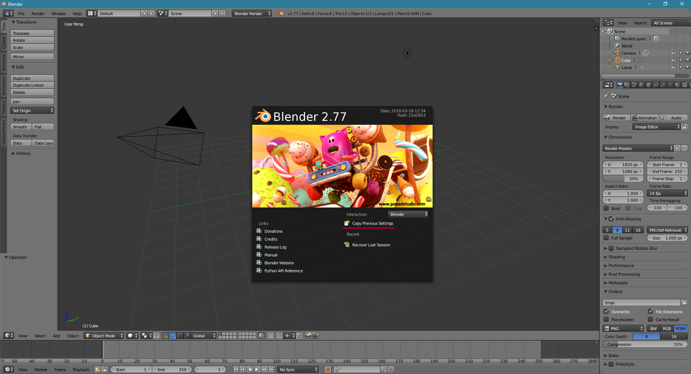The height and width of the screenshot is (374, 691).
Task: Open the Constraints properties tab chain icon
Action: [656, 85]
